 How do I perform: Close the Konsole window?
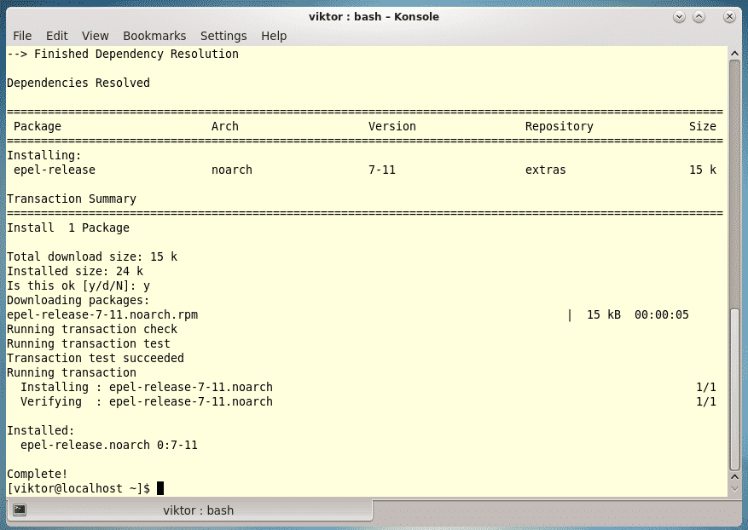click(x=730, y=16)
